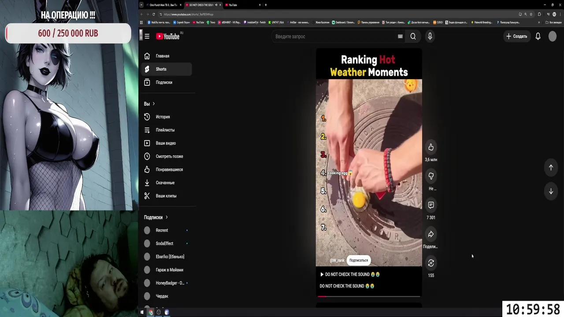Expand the Подписки section header

(156, 217)
